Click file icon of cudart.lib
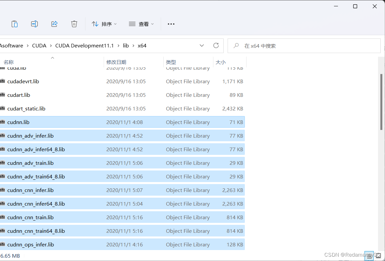 pos(2,95)
